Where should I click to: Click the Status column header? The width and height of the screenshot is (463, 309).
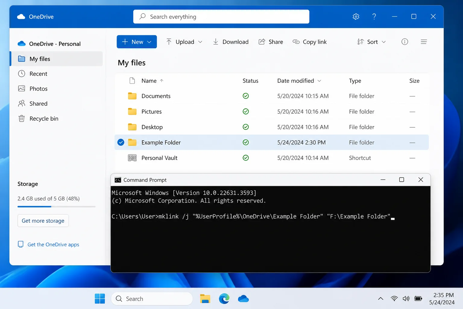(x=250, y=81)
